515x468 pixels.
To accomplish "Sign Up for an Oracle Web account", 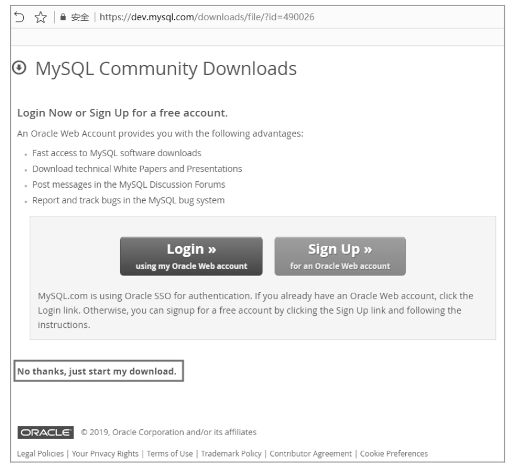I will click(x=340, y=256).
